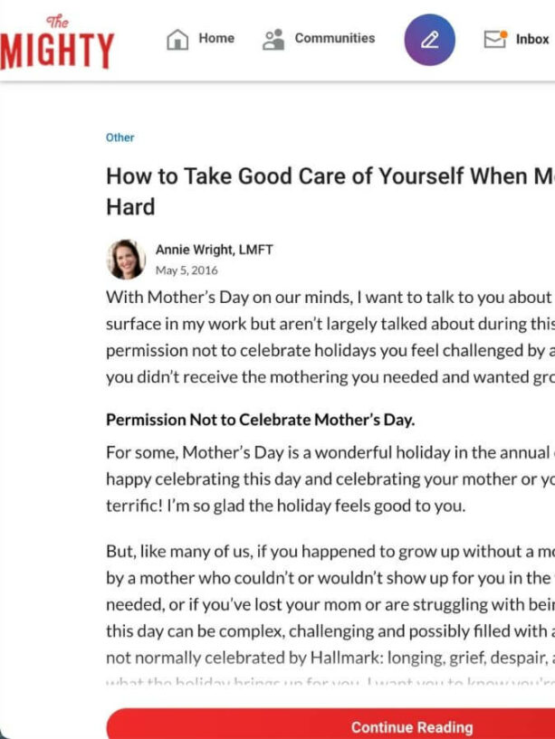This screenshot has width=555, height=739.
Task: Click the 'How to Take Good Care' headline
Action: tap(330, 192)
